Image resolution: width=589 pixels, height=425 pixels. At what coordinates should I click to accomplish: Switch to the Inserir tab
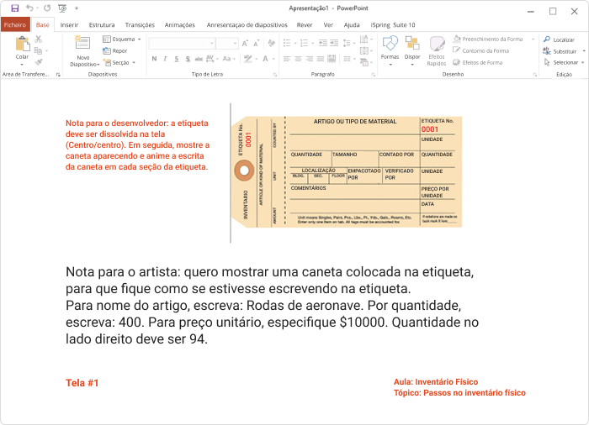pyautogui.click(x=69, y=24)
